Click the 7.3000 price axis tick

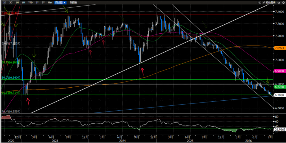279,24
